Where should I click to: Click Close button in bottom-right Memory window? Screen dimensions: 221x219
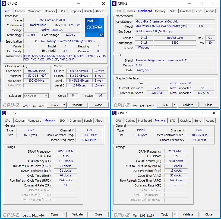click(209, 214)
